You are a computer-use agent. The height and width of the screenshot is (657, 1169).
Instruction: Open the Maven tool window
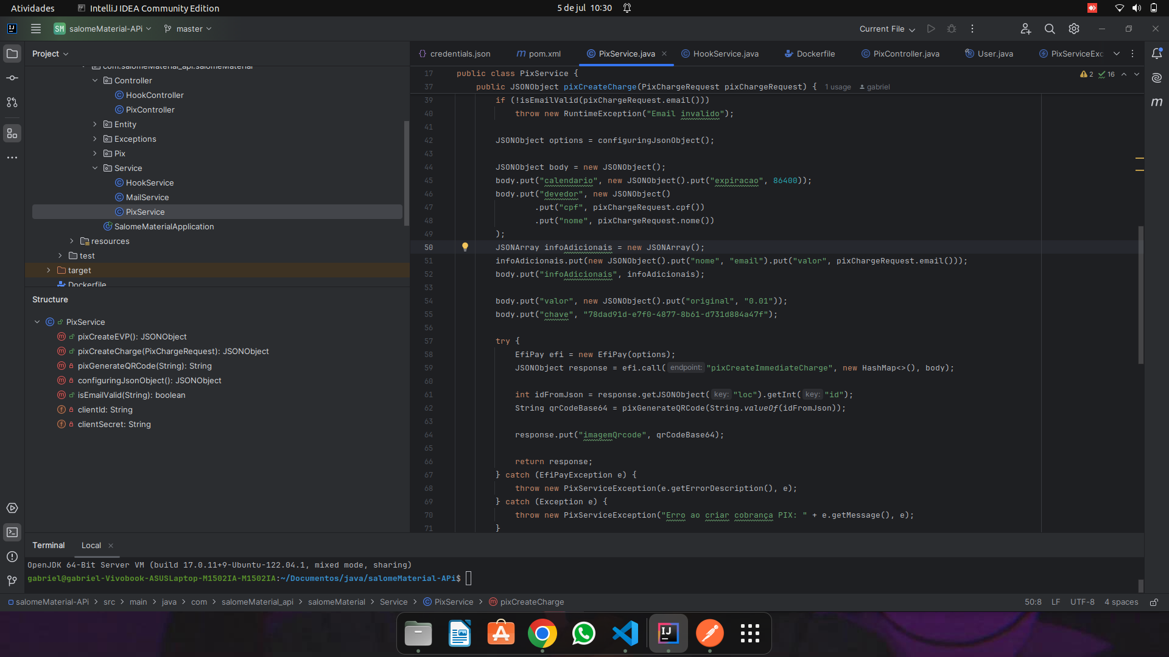point(1157,102)
